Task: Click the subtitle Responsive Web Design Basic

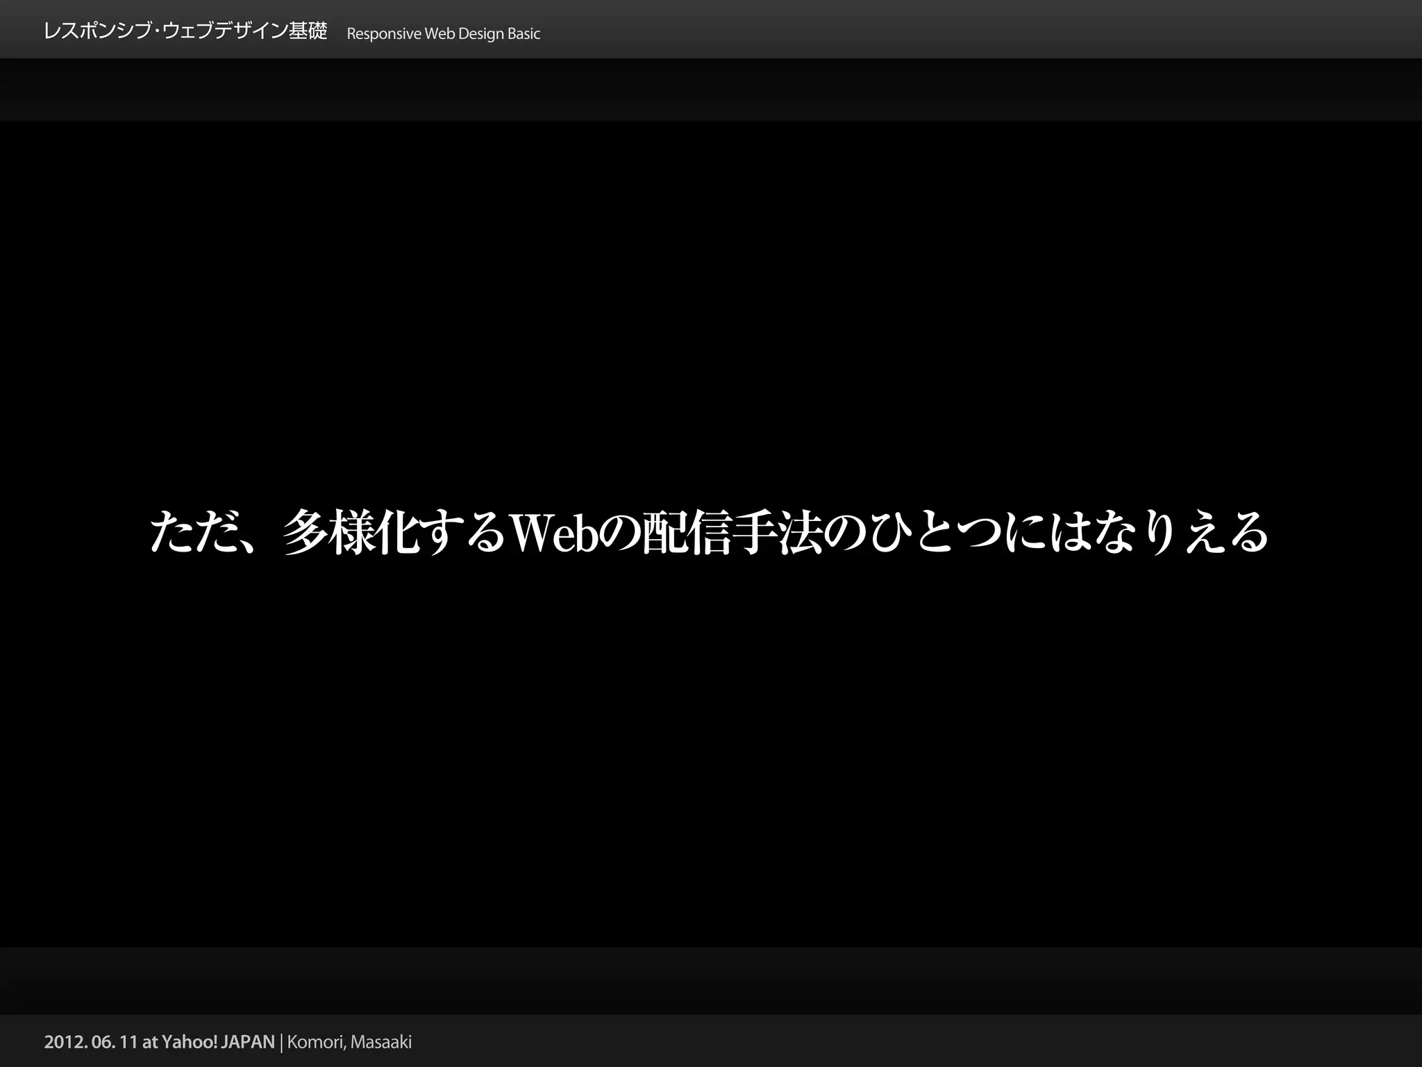Action: click(443, 34)
